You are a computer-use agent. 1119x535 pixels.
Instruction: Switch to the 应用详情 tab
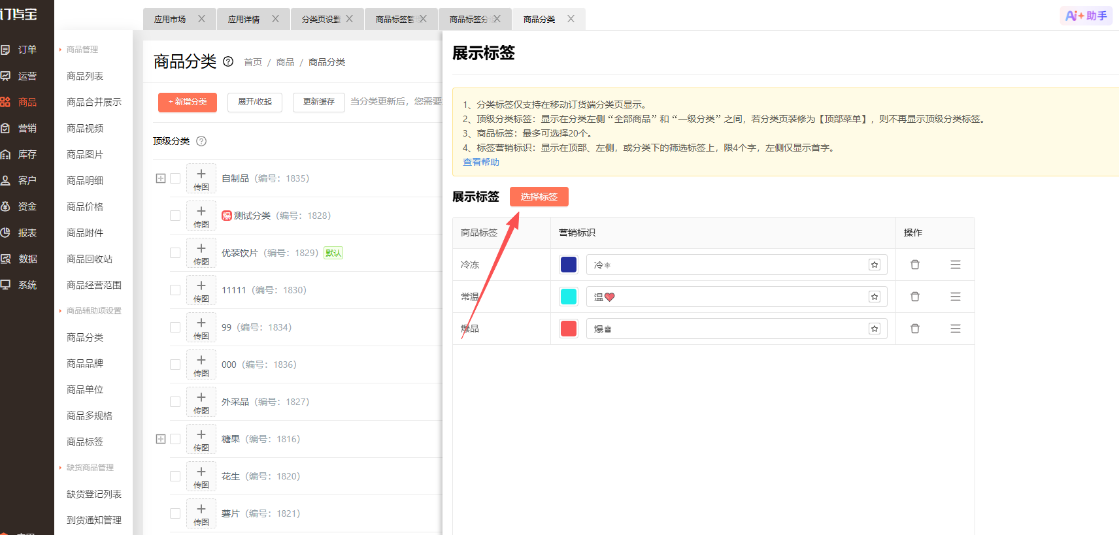tap(244, 20)
